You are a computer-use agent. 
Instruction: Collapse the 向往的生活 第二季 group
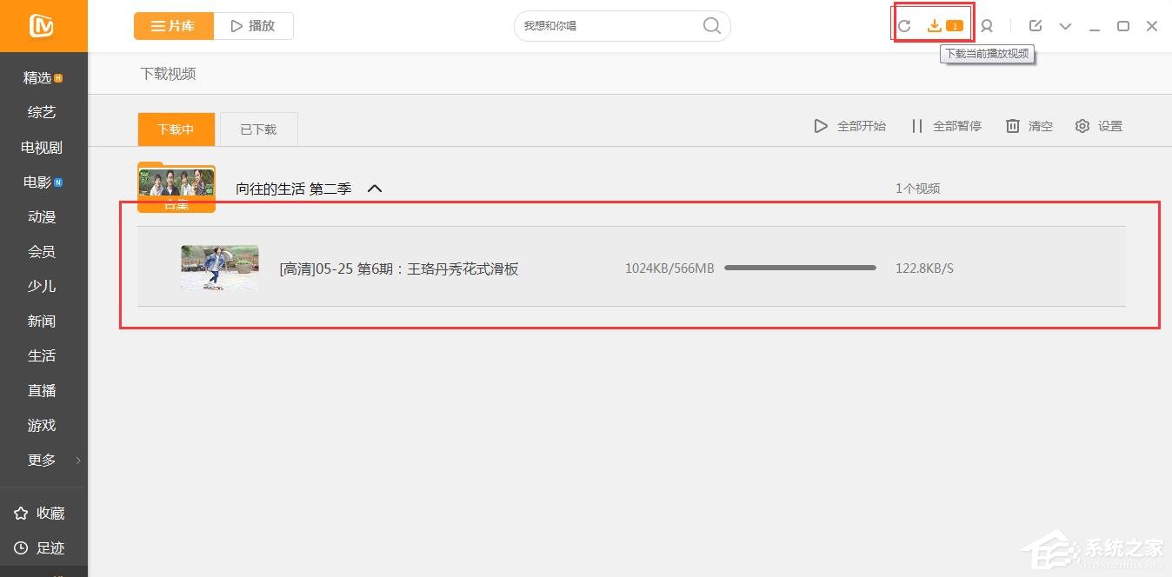[x=374, y=188]
